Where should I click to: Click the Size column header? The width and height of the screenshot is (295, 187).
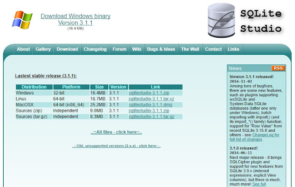pyautogui.click(x=99, y=87)
